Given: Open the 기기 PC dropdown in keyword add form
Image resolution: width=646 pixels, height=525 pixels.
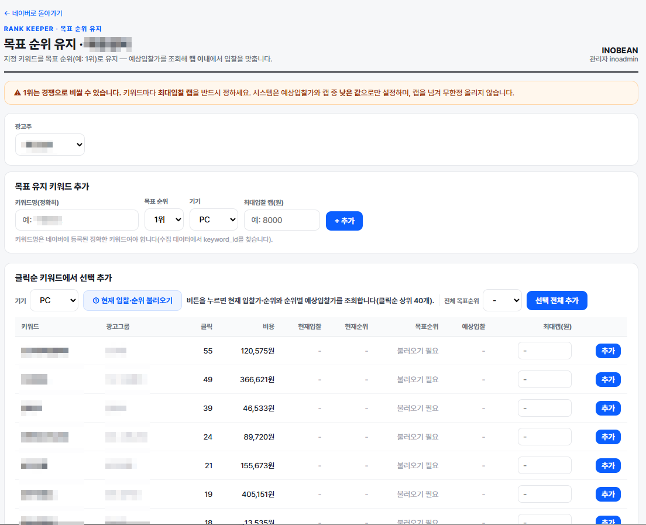Looking at the screenshot, I should click(214, 219).
